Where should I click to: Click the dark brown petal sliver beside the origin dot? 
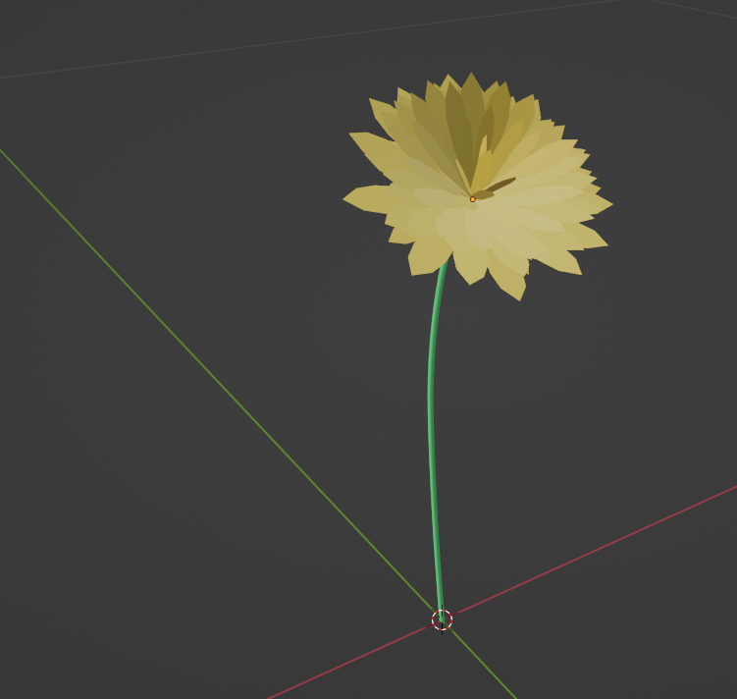[x=499, y=185]
